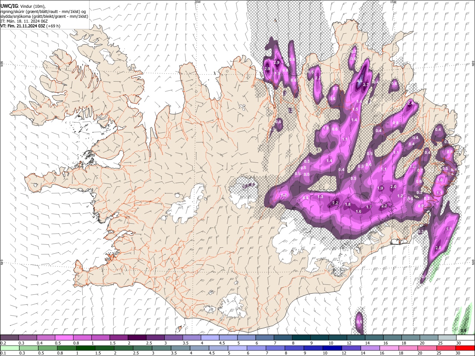This screenshot has width=475, height=356.
Task: Click the "4.4" snowfall value on the map
Action: 359,81
